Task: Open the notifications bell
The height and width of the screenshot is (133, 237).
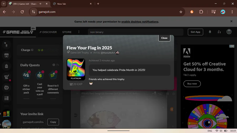Action: pyautogui.click(x=210, y=32)
